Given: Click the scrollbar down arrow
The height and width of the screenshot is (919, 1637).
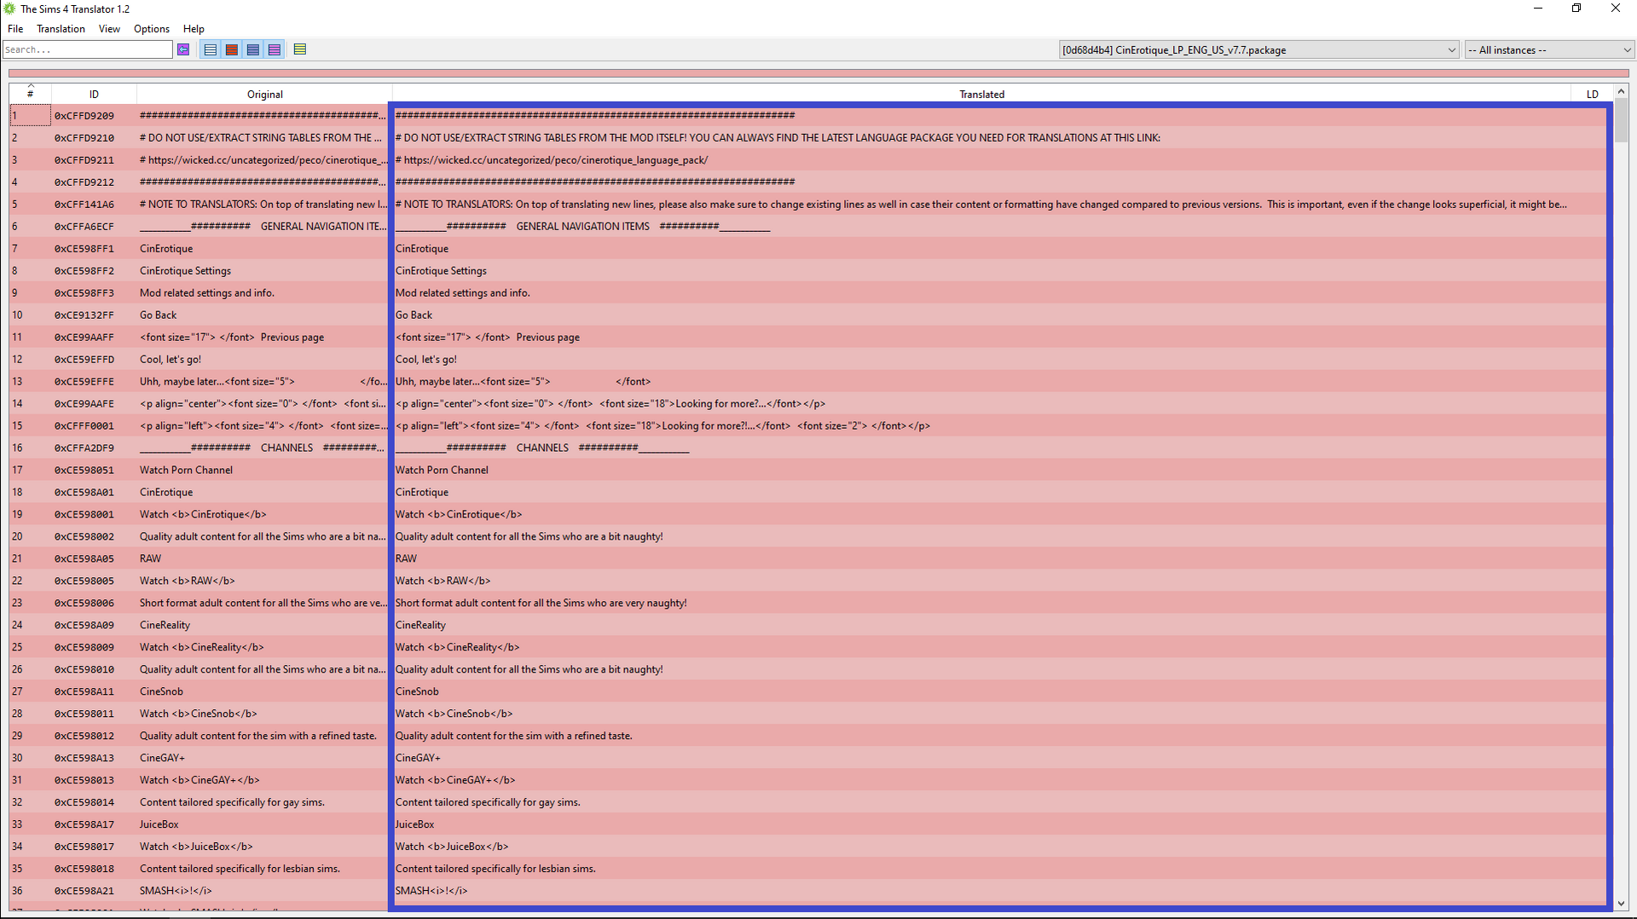Looking at the screenshot, I should point(1622,903).
